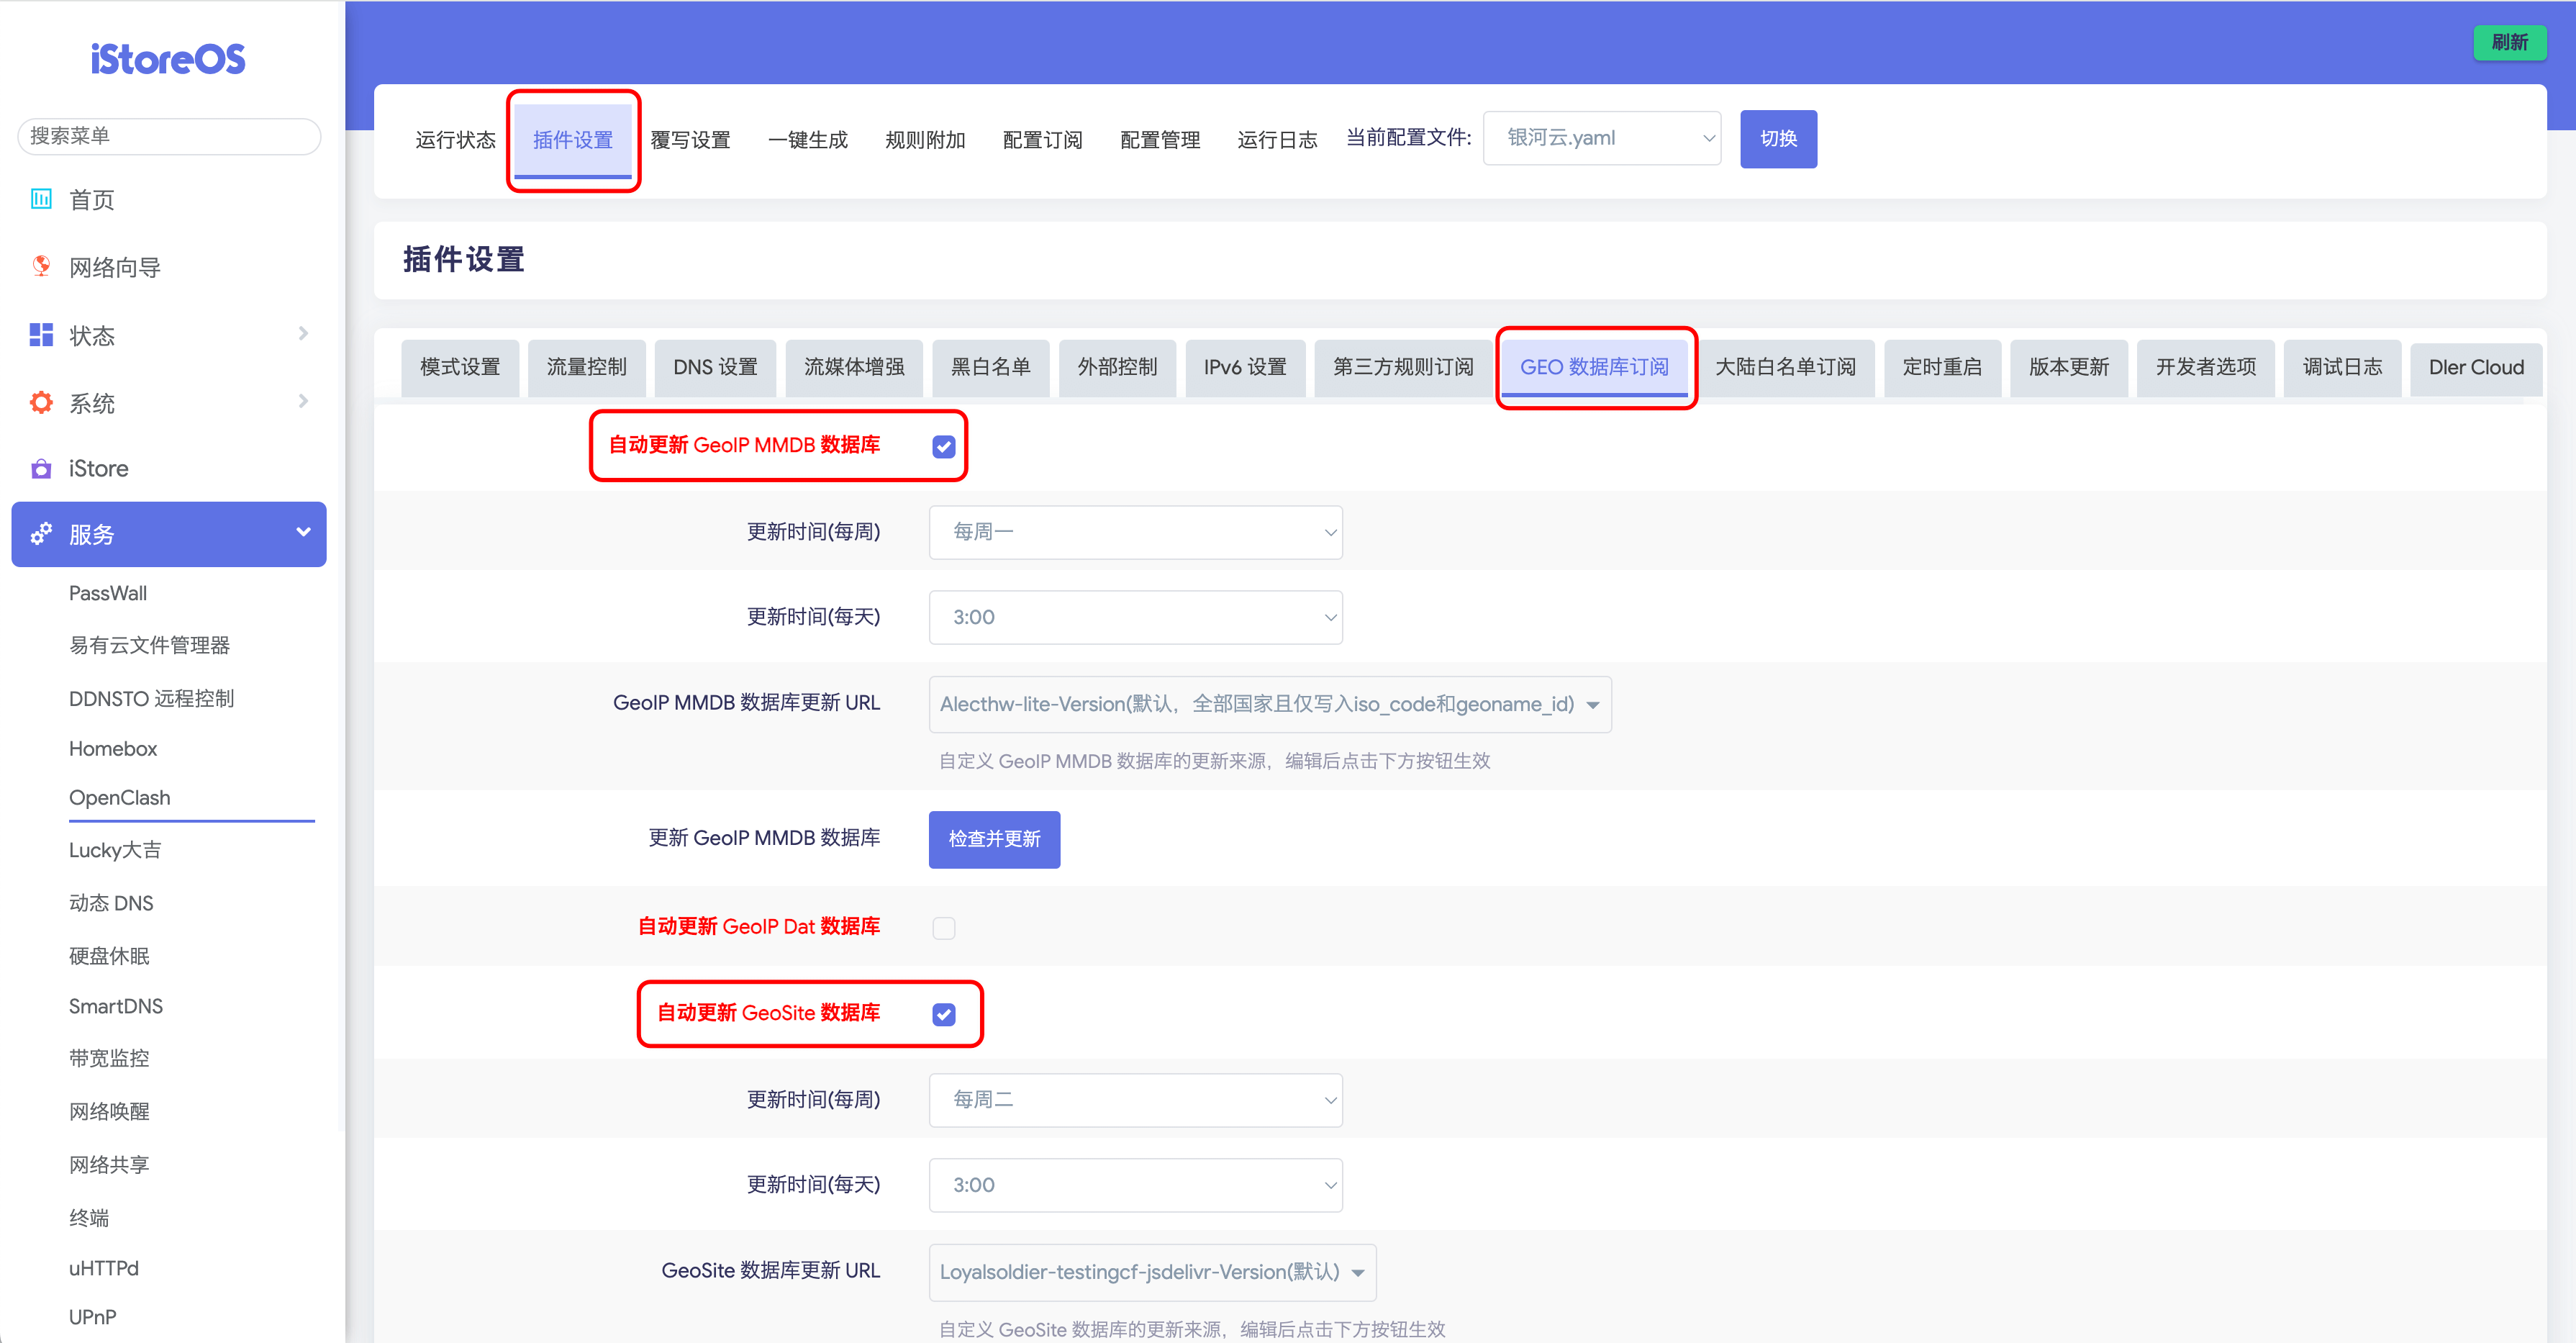Switch to 开发者选项 sub-tab
The image size is (2576, 1343).
pos(2205,367)
